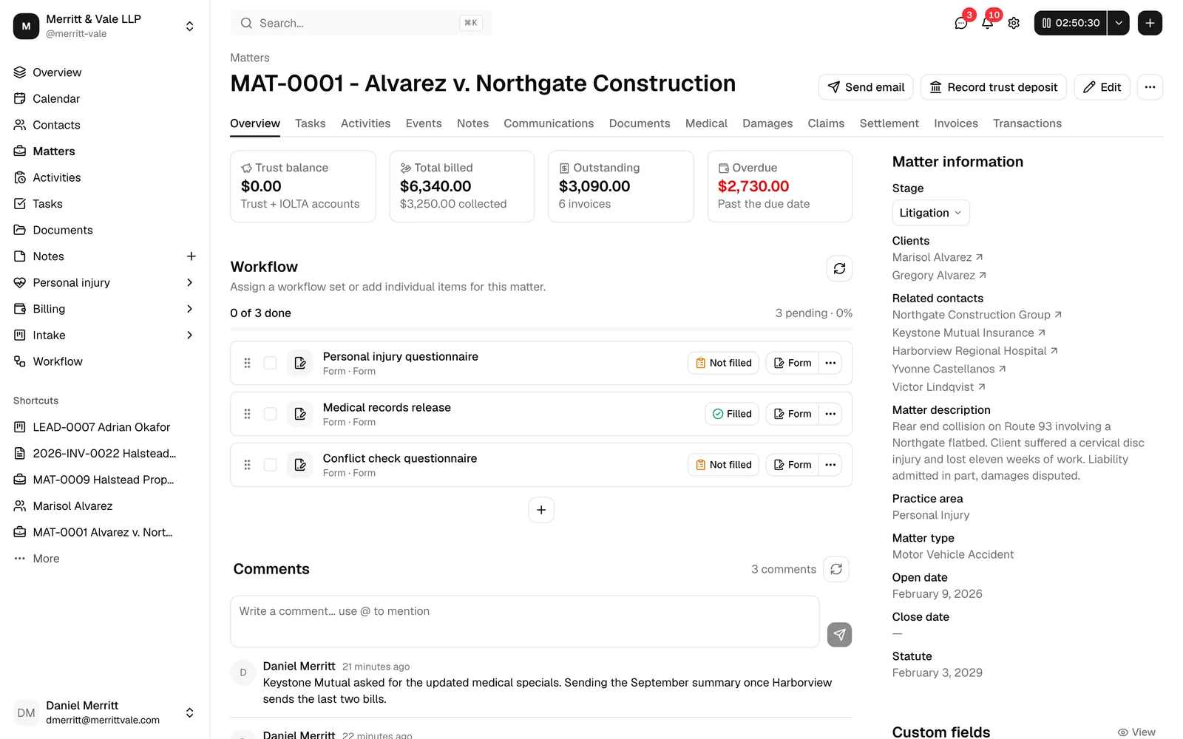The height and width of the screenshot is (739, 1183).
Task: Click the Send email button
Action: (x=866, y=87)
